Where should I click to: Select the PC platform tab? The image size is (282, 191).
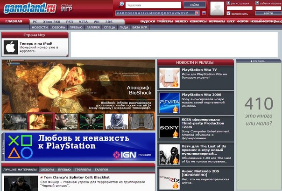click(x=35, y=22)
